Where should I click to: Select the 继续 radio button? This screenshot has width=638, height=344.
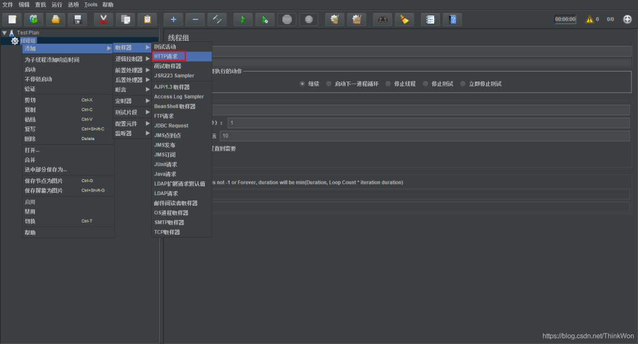(302, 84)
